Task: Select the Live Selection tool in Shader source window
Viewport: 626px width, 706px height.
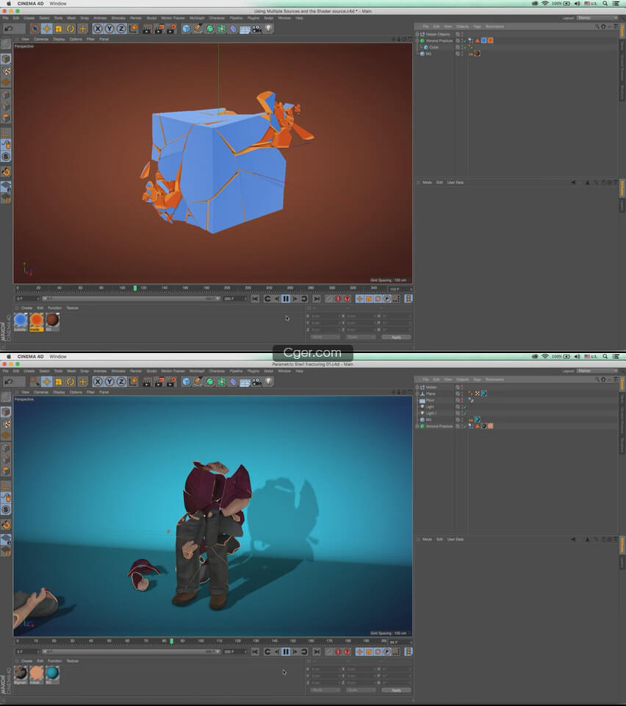Action: point(35,29)
